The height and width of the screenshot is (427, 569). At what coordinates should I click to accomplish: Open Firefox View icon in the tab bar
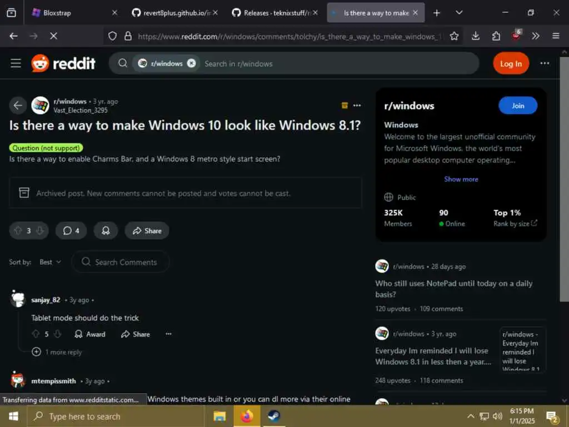click(11, 13)
